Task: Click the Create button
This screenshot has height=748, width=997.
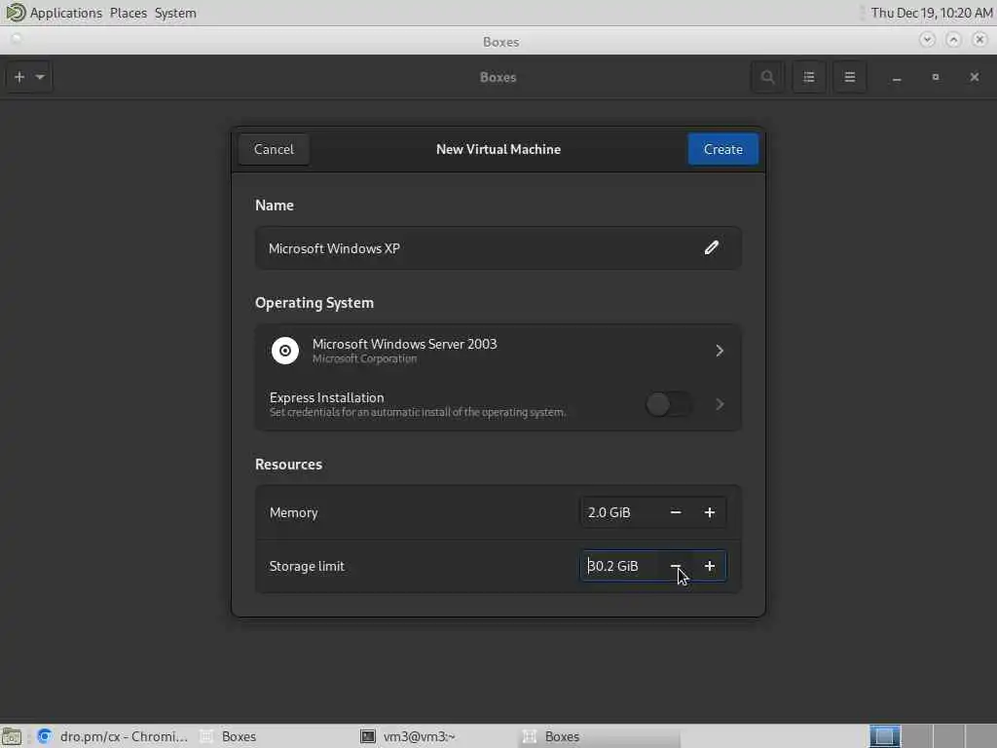Action: 723,149
